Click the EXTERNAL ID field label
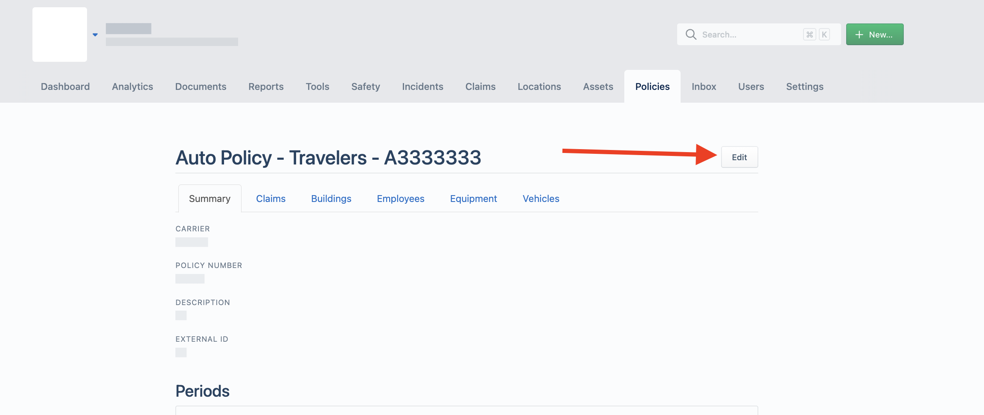This screenshot has width=984, height=415. (202, 339)
